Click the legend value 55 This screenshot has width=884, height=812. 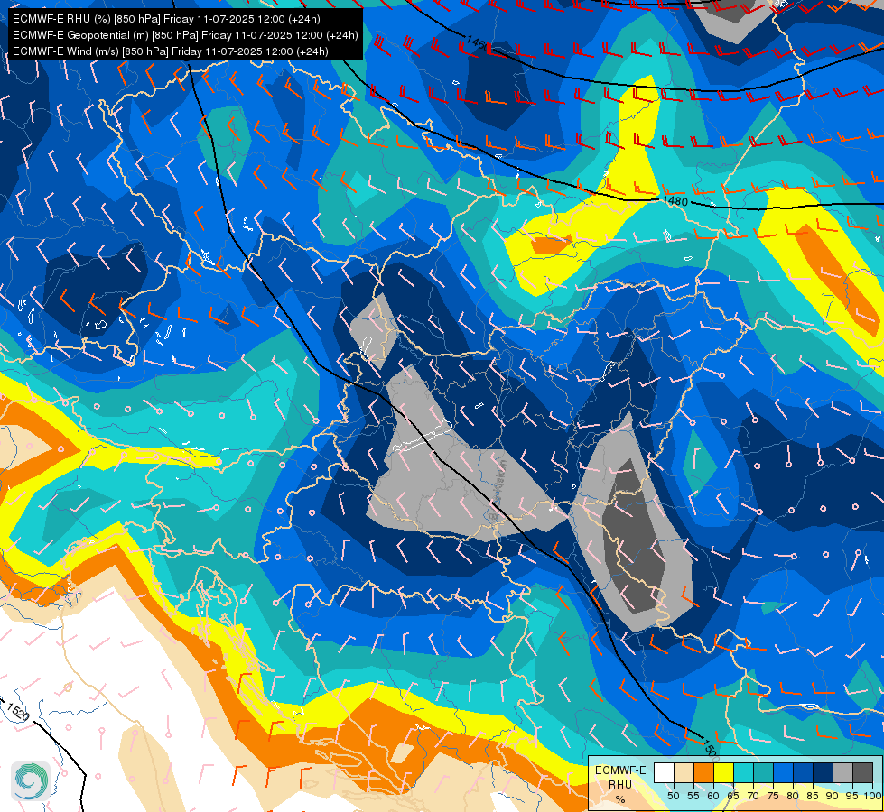693,796
